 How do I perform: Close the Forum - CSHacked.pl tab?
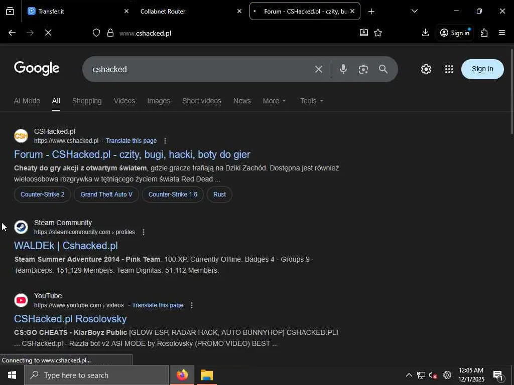(352, 11)
